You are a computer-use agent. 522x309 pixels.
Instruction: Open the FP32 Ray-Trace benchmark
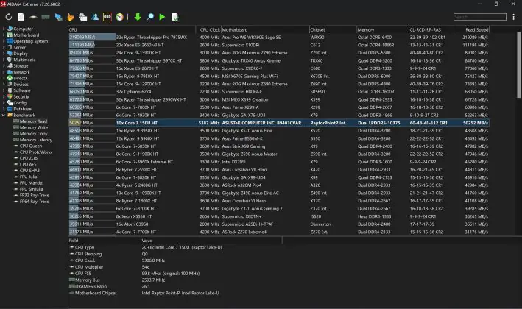click(x=35, y=195)
